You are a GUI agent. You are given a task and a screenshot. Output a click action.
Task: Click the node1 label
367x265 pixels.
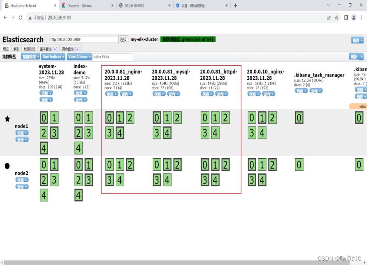coord(21,126)
